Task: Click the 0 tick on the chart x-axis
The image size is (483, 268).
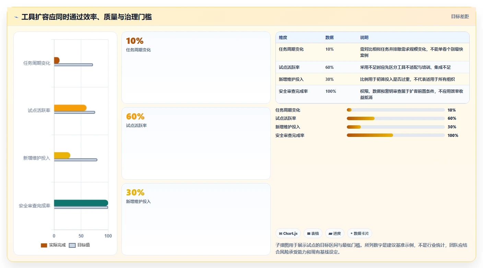Action: click(x=54, y=236)
